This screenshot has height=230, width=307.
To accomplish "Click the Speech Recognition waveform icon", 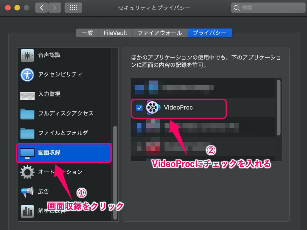I will pyautogui.click(x=27, y=55).
